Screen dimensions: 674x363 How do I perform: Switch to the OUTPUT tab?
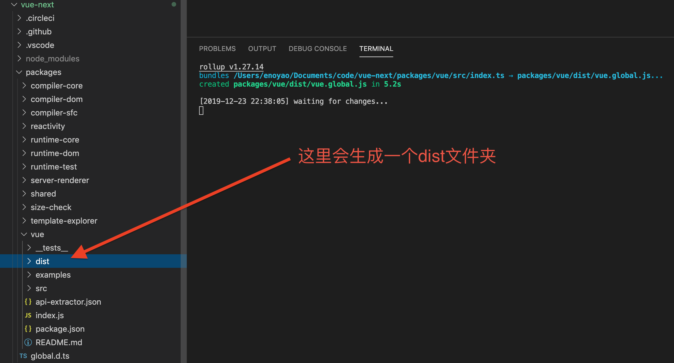(262, 49)
